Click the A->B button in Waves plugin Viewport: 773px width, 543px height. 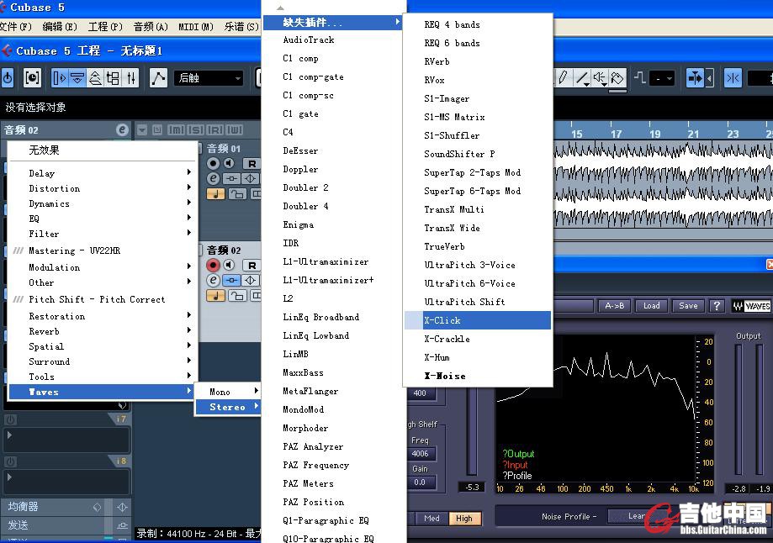[614, 305]
